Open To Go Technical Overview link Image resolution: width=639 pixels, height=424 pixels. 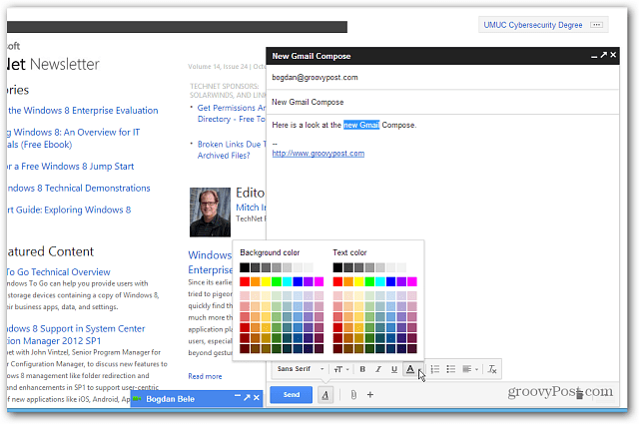coord(59,272)
